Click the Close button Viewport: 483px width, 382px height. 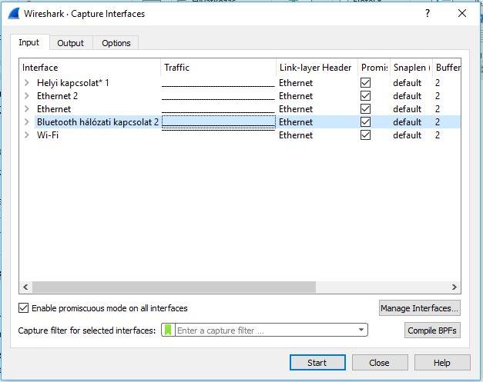380,363
